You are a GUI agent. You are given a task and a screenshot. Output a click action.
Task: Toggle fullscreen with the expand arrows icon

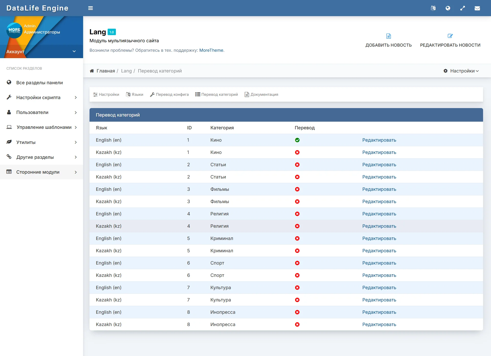pos(463,8)
